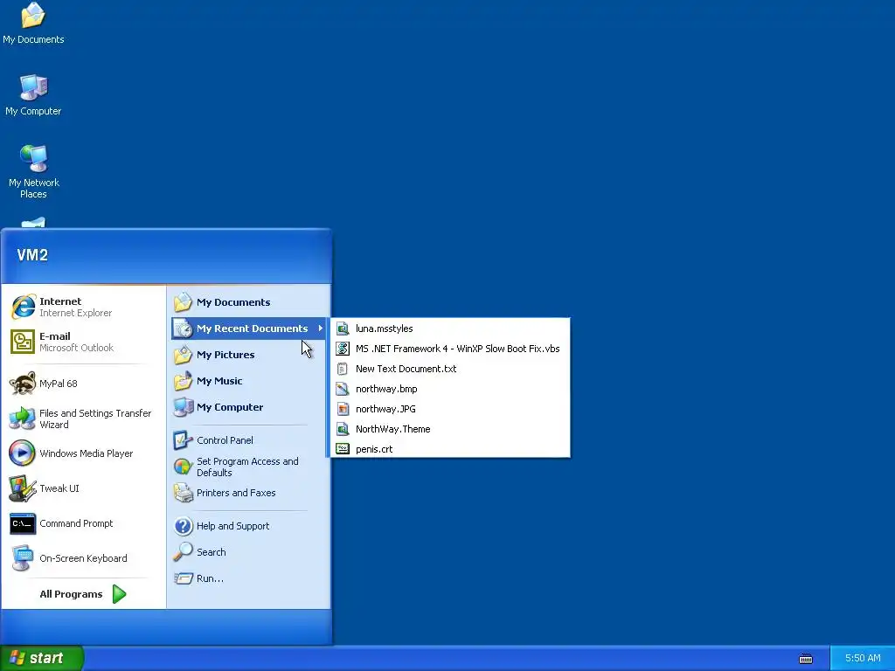The height and width of the screenshot is (671, 895).
Task: Click the All Programs label
Action: (x=71, y=594)
